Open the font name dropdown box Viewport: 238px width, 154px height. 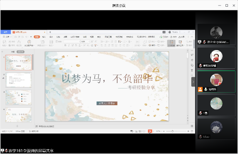[72, 41]
